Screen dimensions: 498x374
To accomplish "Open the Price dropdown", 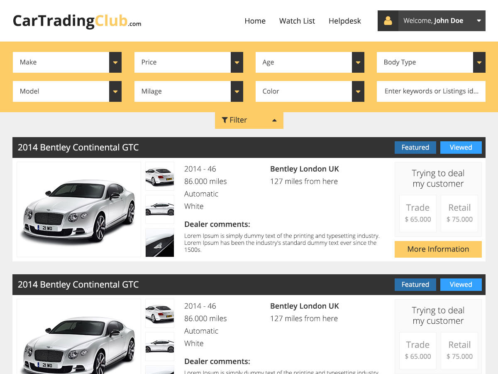I will click(x=189, y=62).
